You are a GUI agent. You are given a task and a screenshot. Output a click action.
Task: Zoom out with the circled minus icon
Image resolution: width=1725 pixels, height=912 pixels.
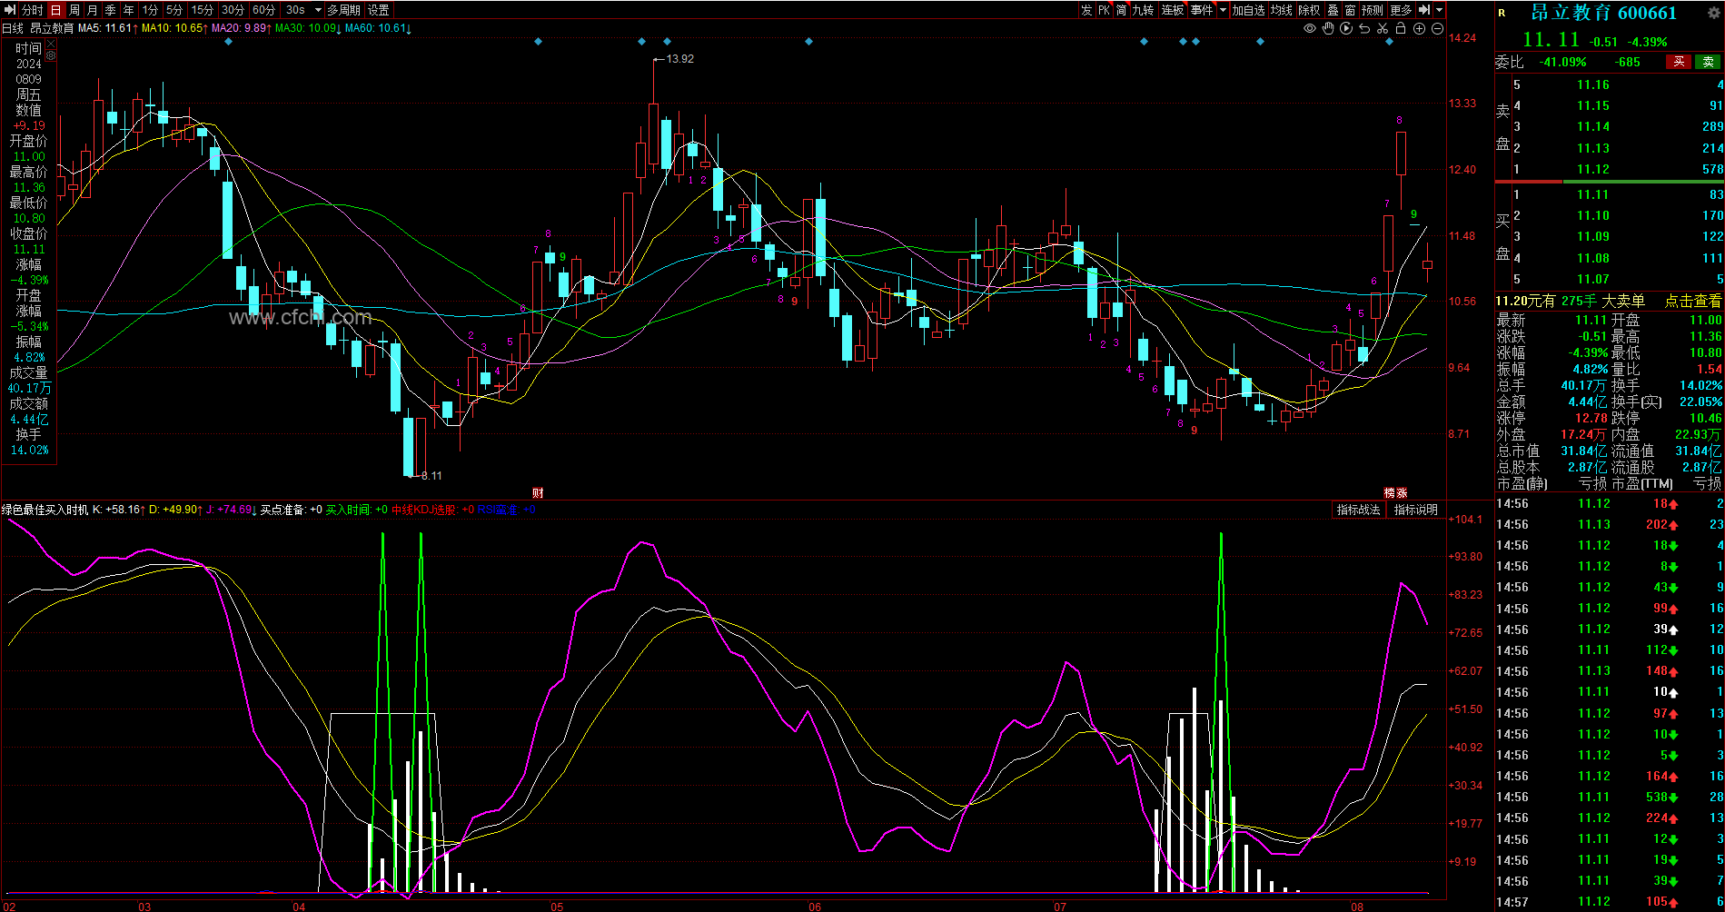1437,29
